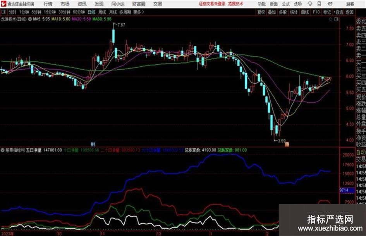Switch to 5分钟 period
Viewport: 366px width, 236px height.
point(36,12)
